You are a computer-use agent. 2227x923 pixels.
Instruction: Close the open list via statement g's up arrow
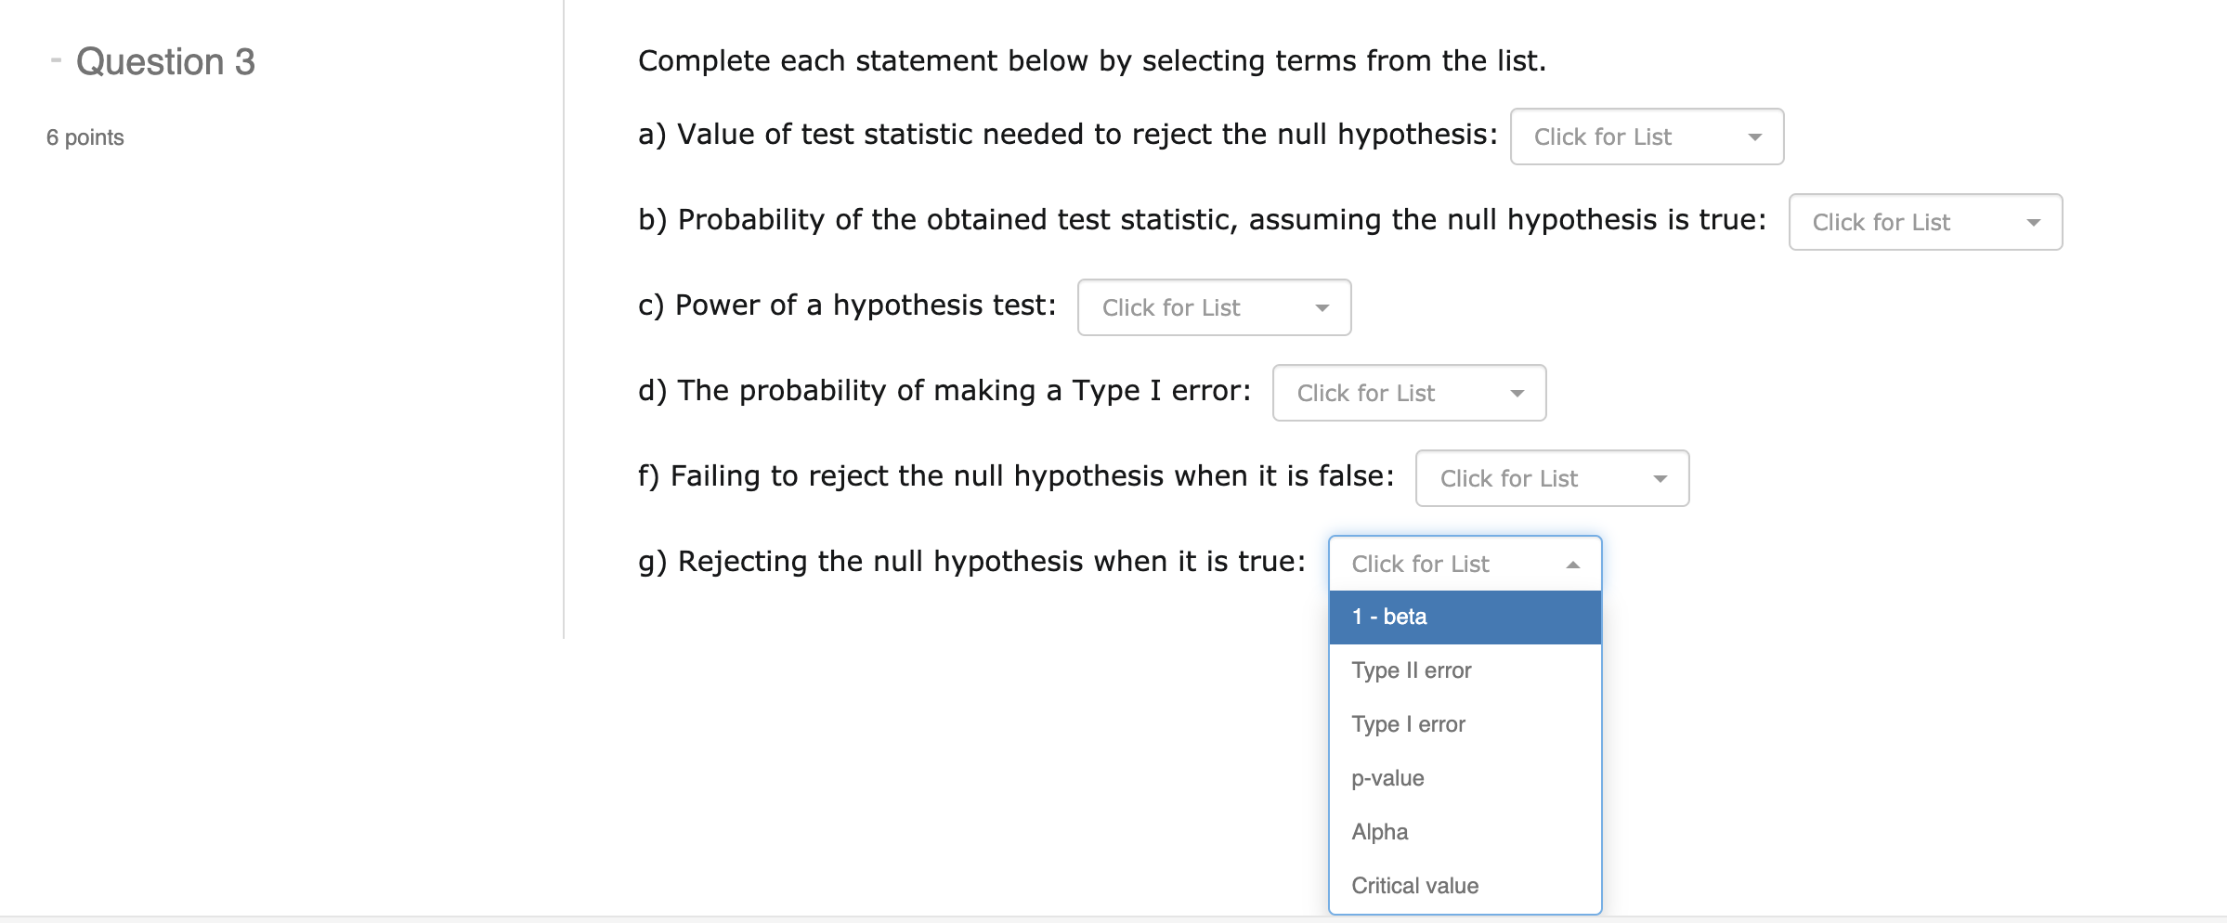1572,565
